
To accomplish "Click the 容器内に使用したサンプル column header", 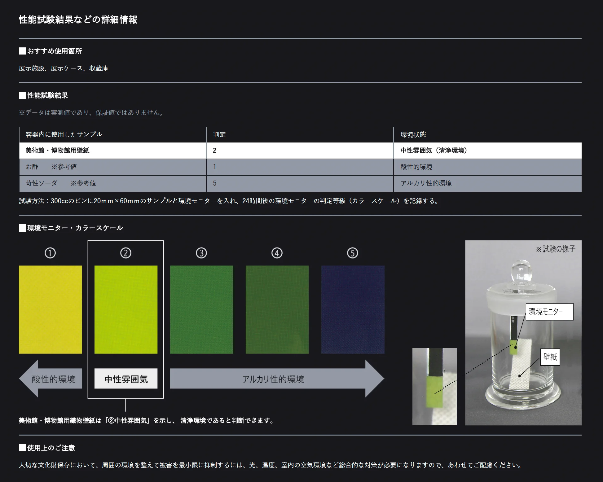I will [x=112, y=134].
